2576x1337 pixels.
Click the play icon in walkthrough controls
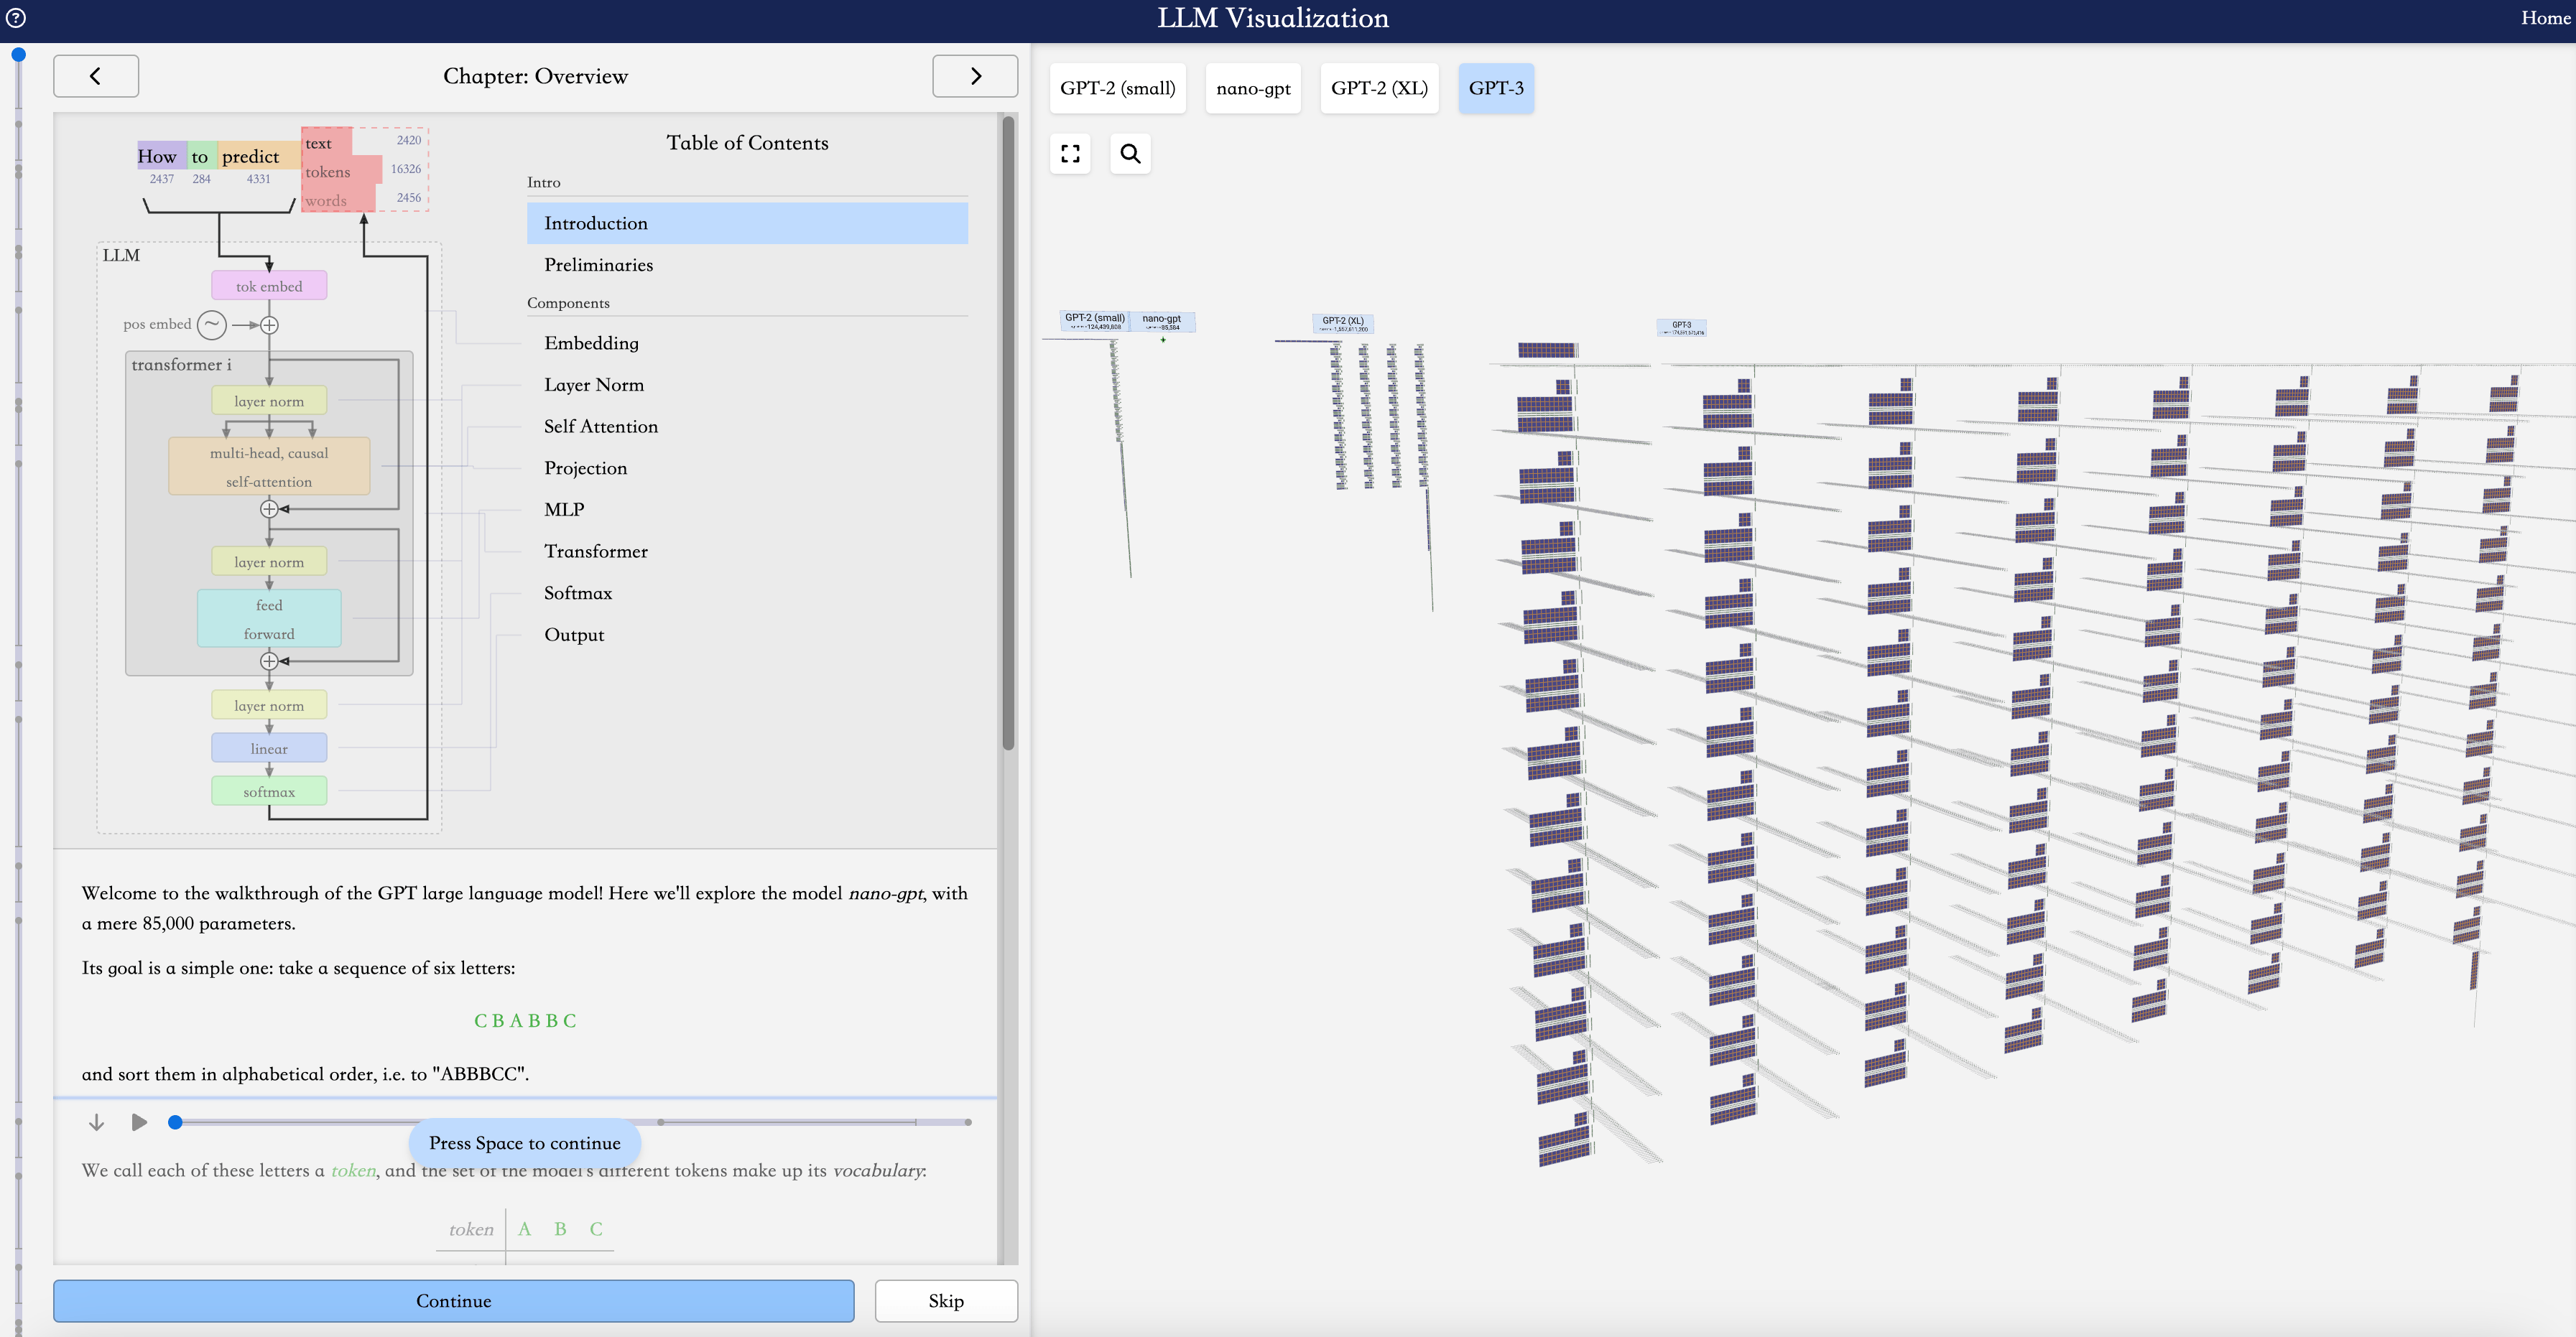pyautogui.click(x=139, y=1122)
